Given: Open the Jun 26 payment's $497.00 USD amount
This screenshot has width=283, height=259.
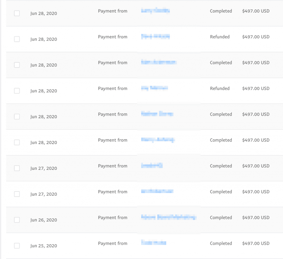Looking at the screenshot, I should pyautogui.click(x=256, y=217).
